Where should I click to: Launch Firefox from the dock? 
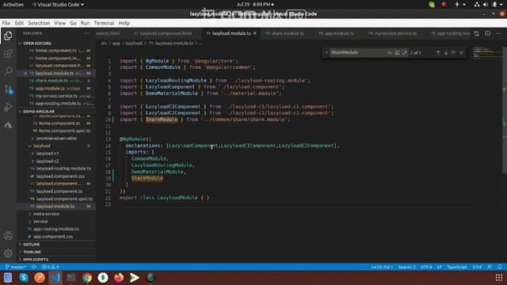tap(119, 278)
